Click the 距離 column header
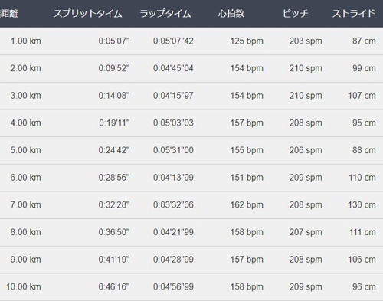The image size is (383, 301). (x=8, y=14)
